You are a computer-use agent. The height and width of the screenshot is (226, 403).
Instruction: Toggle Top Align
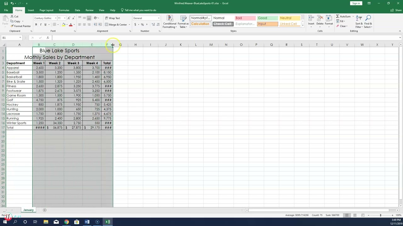pyautogui.click(x=80, y=18)
